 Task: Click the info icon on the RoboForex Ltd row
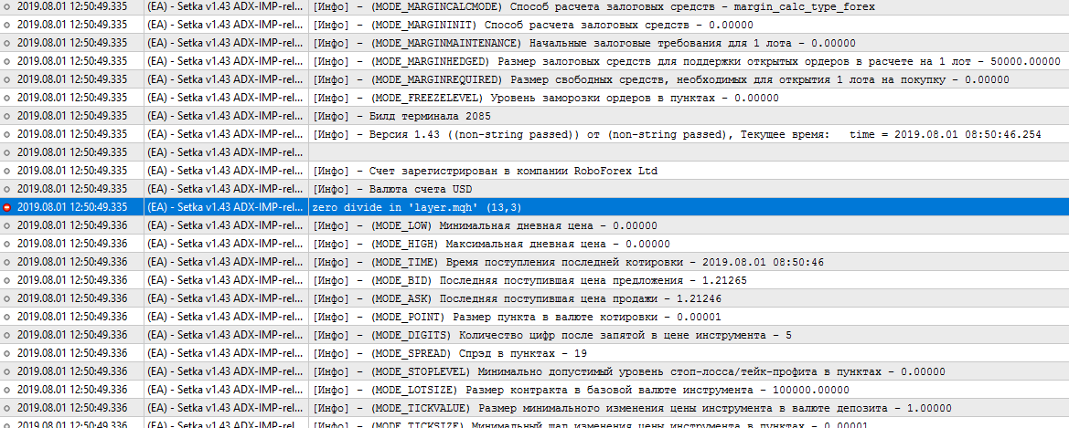click(7, 171)
